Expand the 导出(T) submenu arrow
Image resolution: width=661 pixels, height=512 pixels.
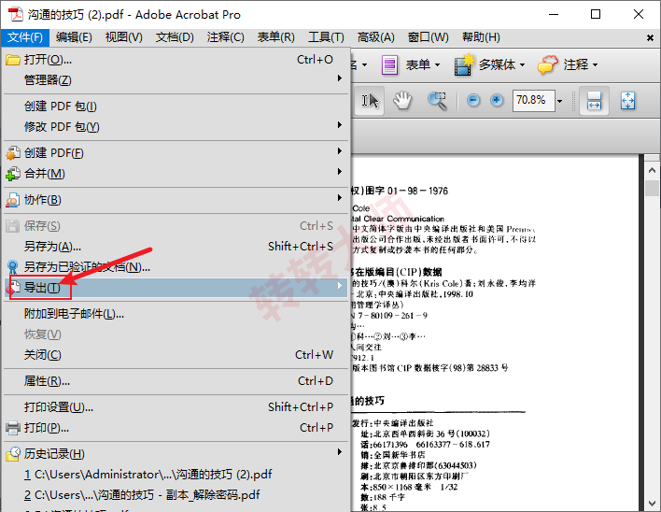tap(339, 286)
